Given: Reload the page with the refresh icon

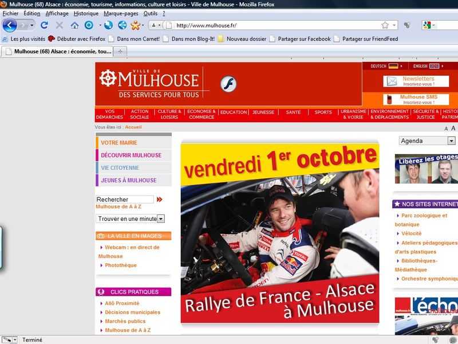Looking at the screenshot, I should pyautogui.click(x=44, y=25).
